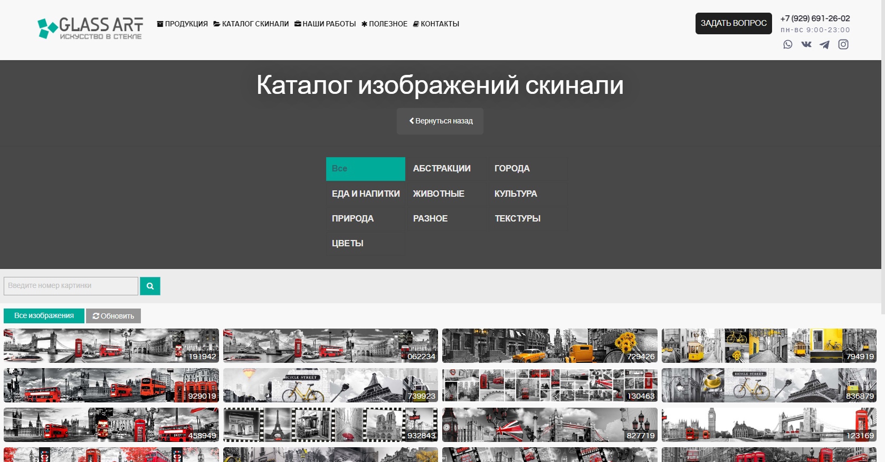Open the НАШИ РАБОТЫ menu

(x=325, y=24)
